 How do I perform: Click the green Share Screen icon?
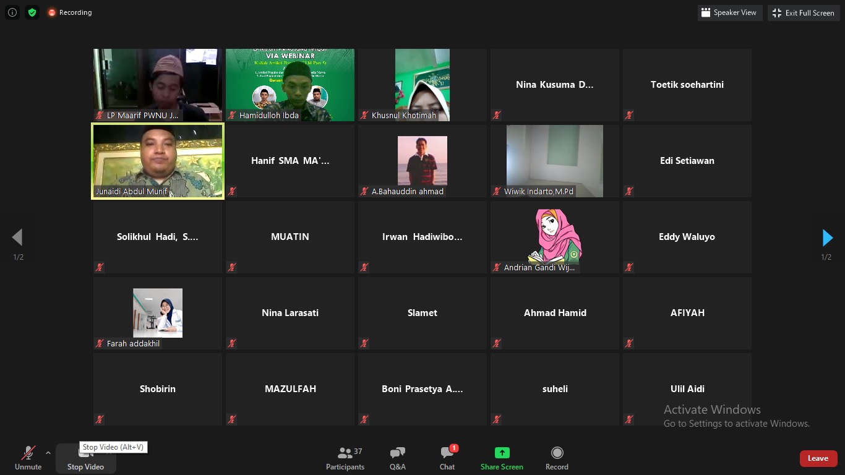pyautogui.click(x=502, y=453)
